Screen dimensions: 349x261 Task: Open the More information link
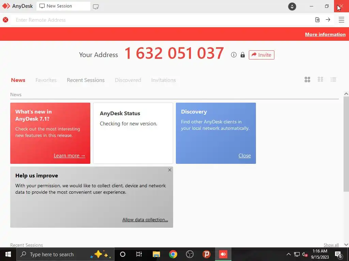[325, 34]
